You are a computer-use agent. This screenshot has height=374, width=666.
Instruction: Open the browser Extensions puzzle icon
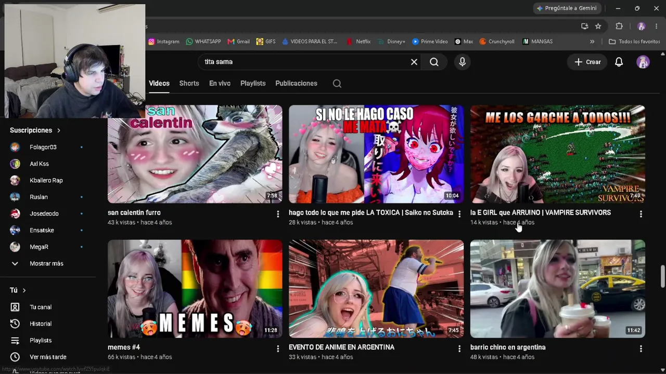(x=619, y=26)
